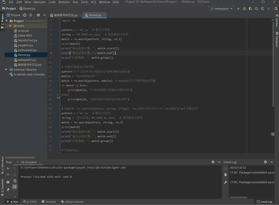
Task: Toggle the Database side tool button
Action: click(277, 39)
